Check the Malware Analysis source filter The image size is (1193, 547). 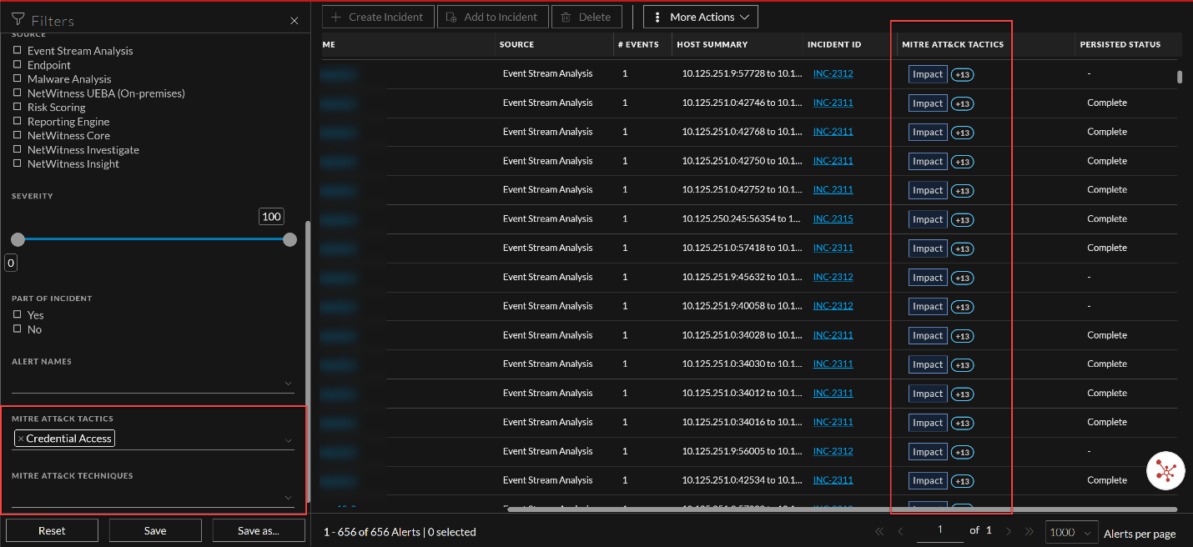point(17,78)
